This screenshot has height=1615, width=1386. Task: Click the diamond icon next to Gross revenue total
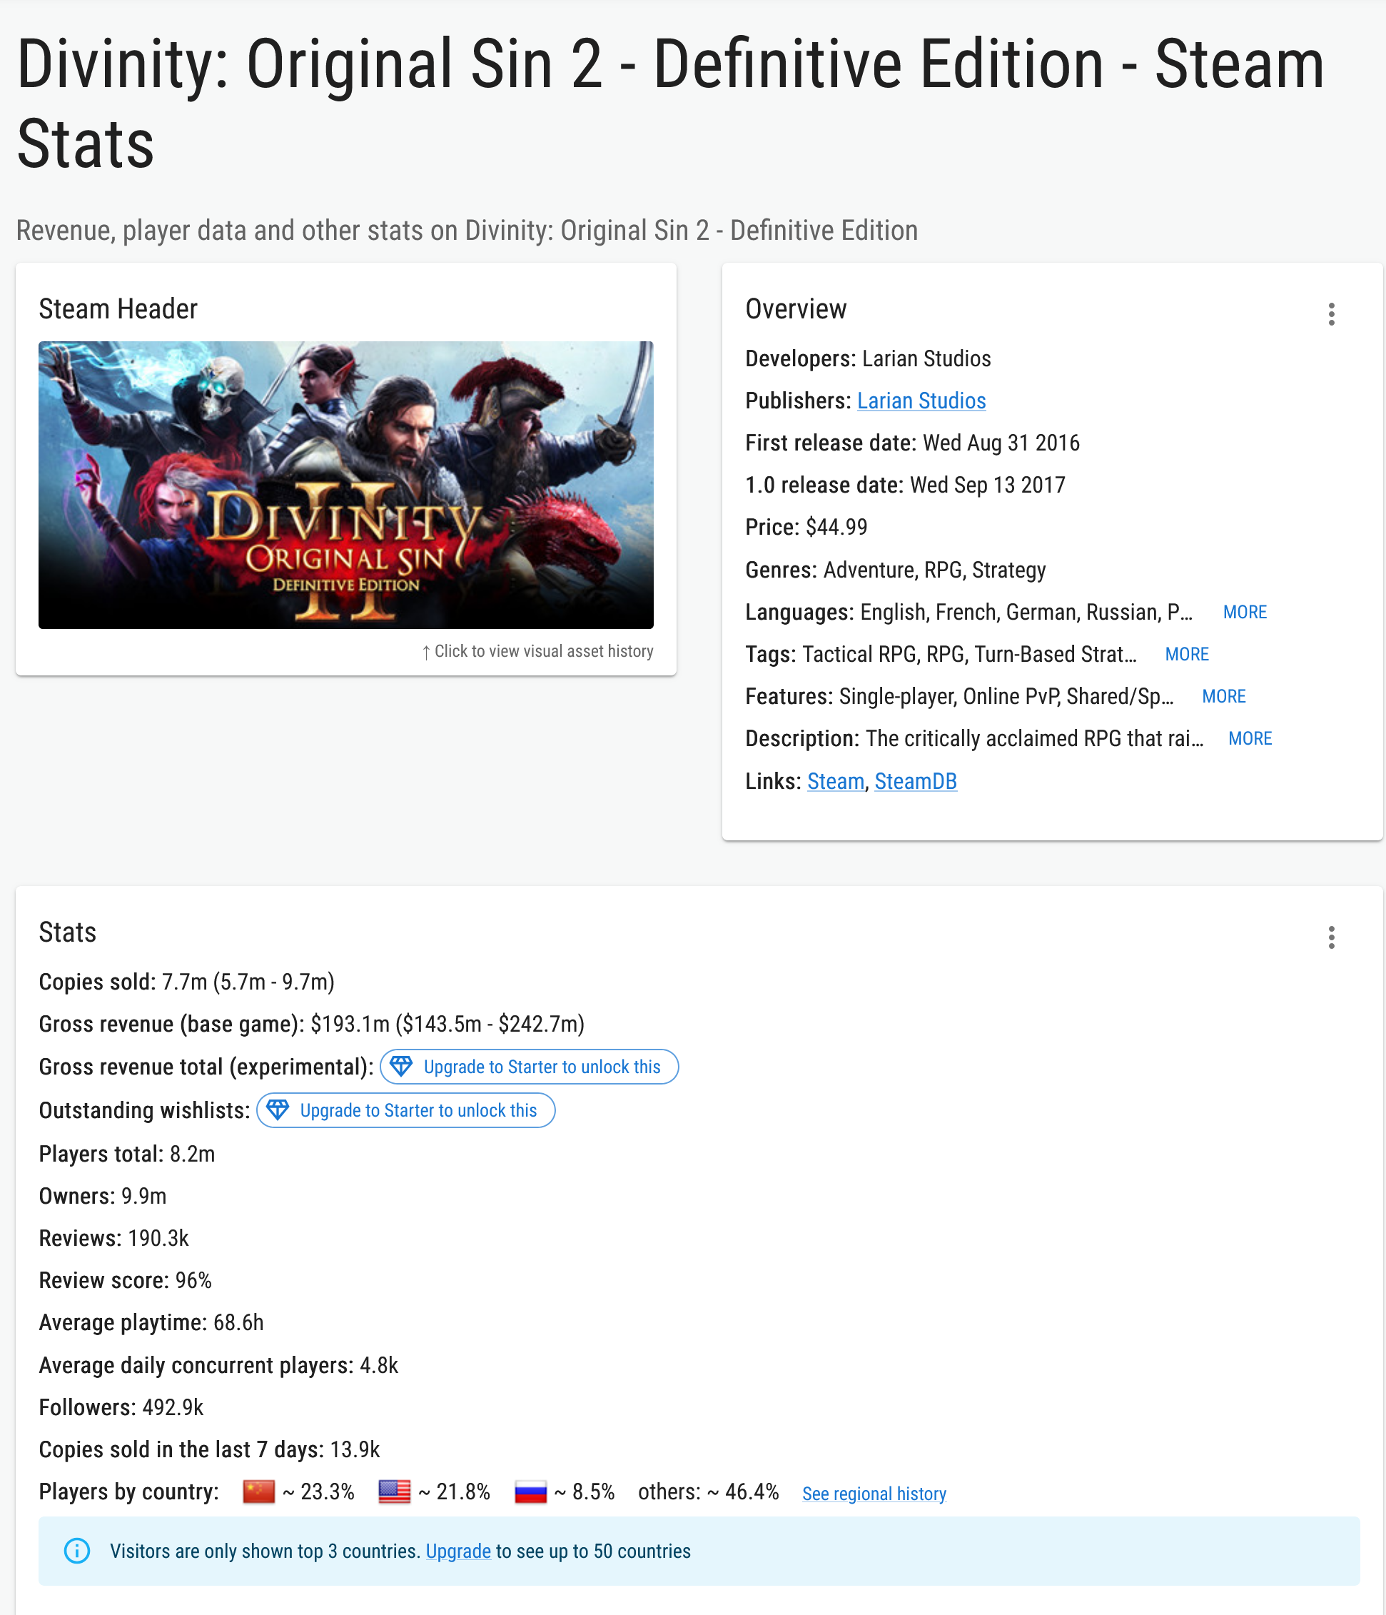tap(401, 1066)
